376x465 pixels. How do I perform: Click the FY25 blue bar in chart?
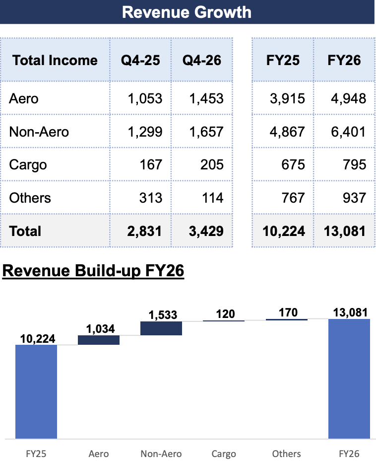tap(36, 391)
